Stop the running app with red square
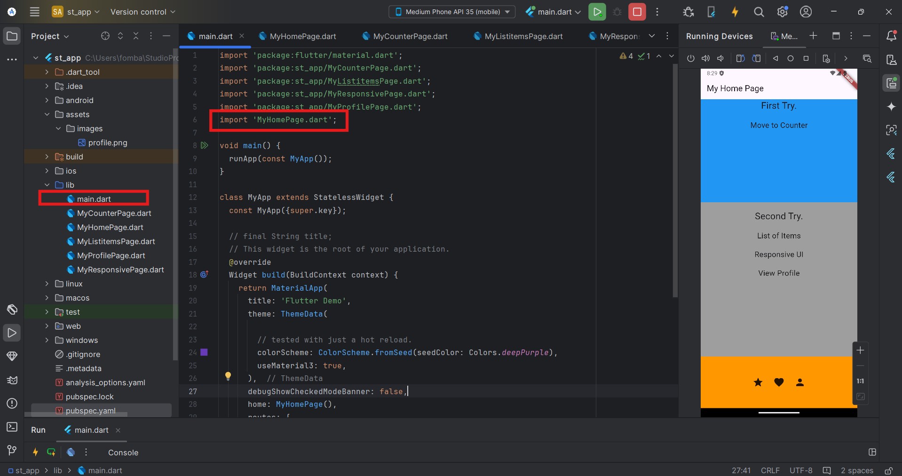902x476 pixels. point(637,12)
